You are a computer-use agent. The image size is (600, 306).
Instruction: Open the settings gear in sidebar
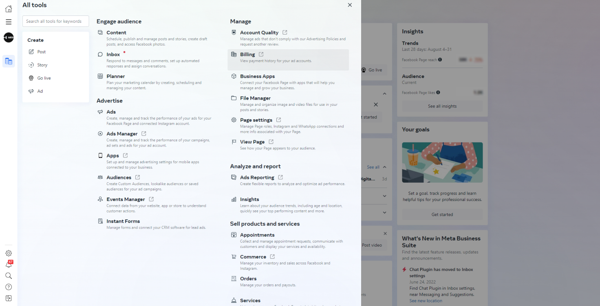(9, 253)
